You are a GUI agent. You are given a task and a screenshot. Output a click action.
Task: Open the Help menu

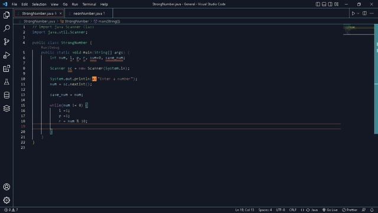coord(104,4)
